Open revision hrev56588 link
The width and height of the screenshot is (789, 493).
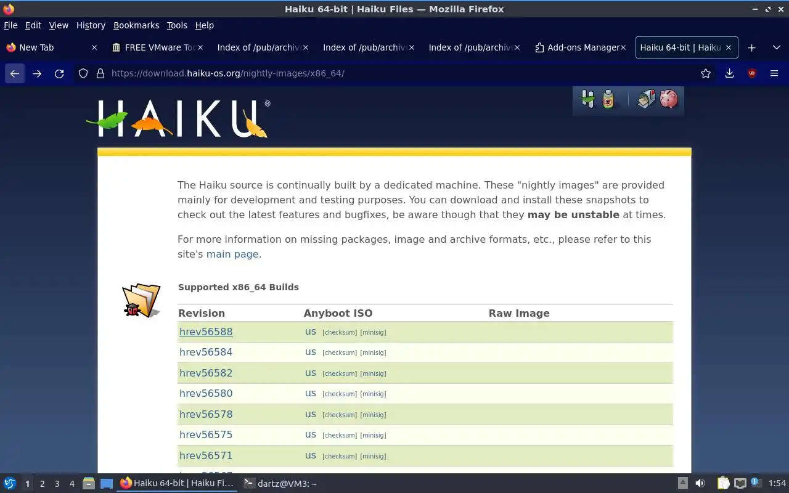[x=206, y=332]
